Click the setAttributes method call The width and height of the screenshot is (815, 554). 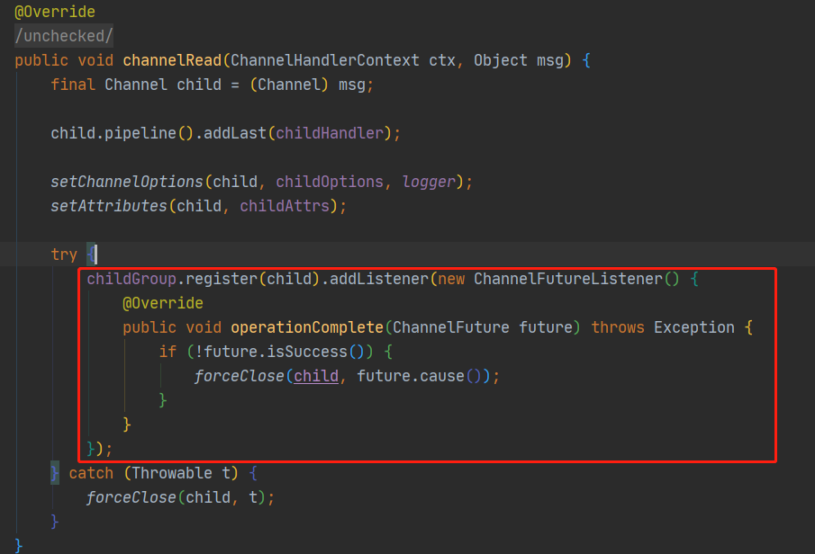pos(109,206)
